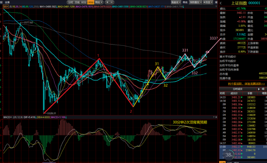This screenshot has width=267, height=163.
Task: Click the 3577.62 high price label
Action: (29, 22)
